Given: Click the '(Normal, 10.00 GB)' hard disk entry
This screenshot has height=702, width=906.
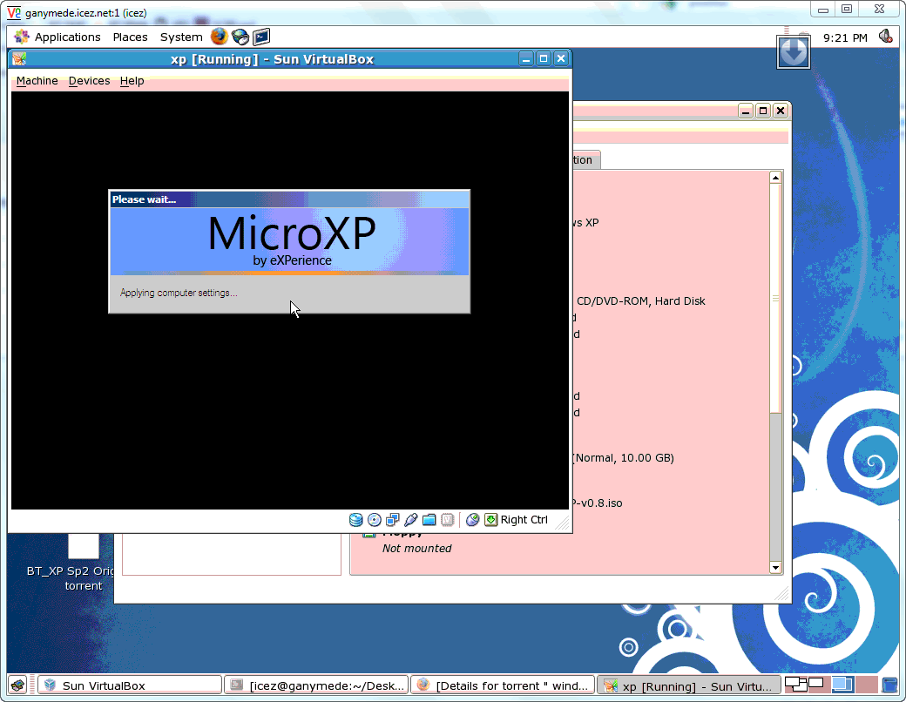Looking at the screenshot, I should coord(624,458).
